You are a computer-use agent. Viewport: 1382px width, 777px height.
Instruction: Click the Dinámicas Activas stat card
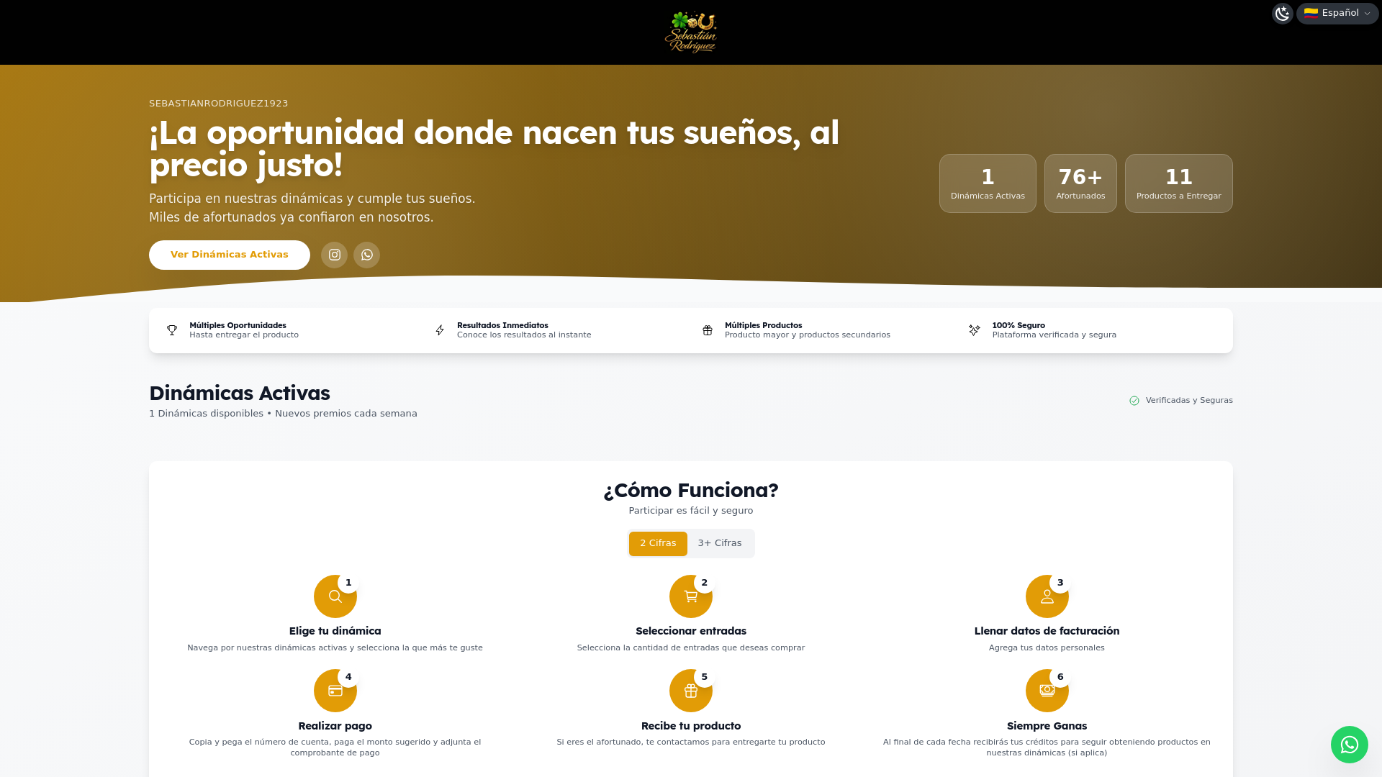pos(988,183)
